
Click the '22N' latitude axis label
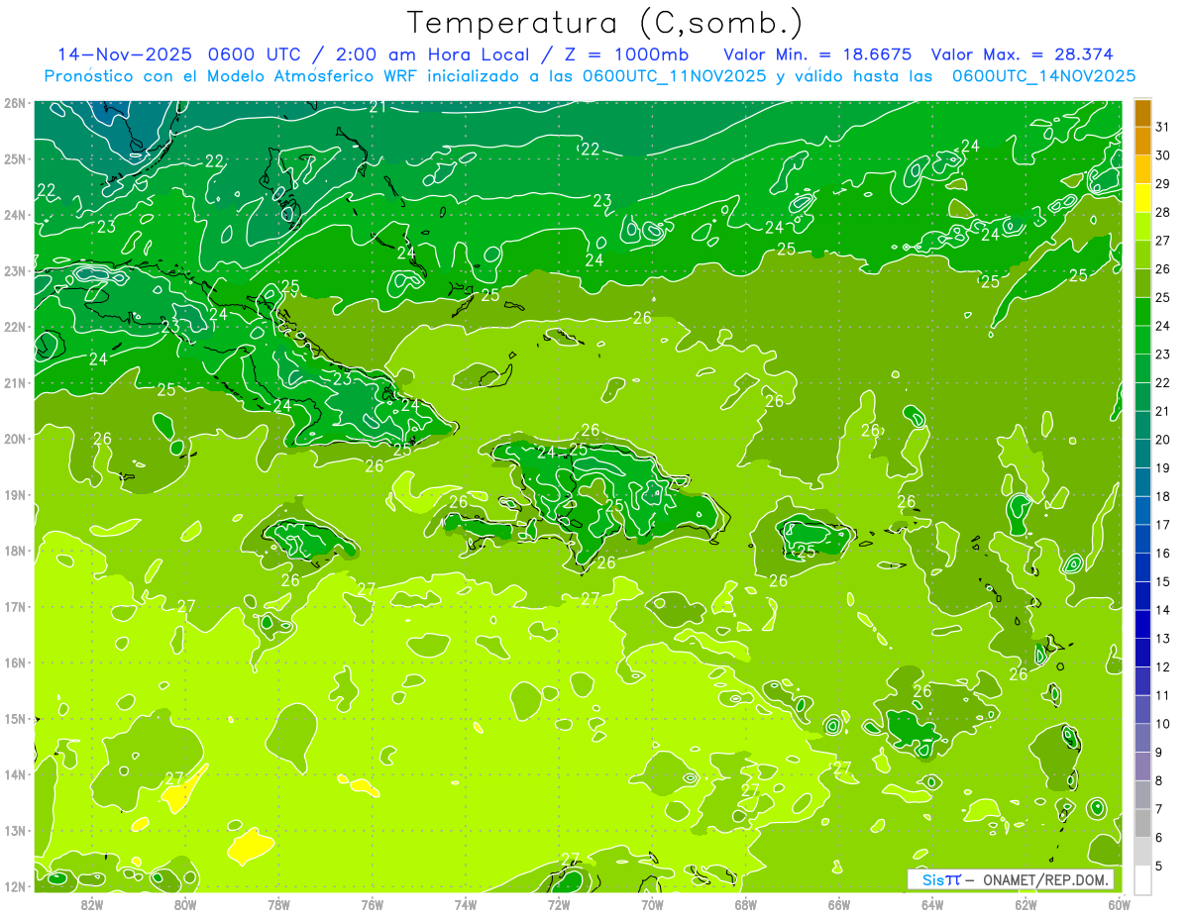[x=14, y=327]
